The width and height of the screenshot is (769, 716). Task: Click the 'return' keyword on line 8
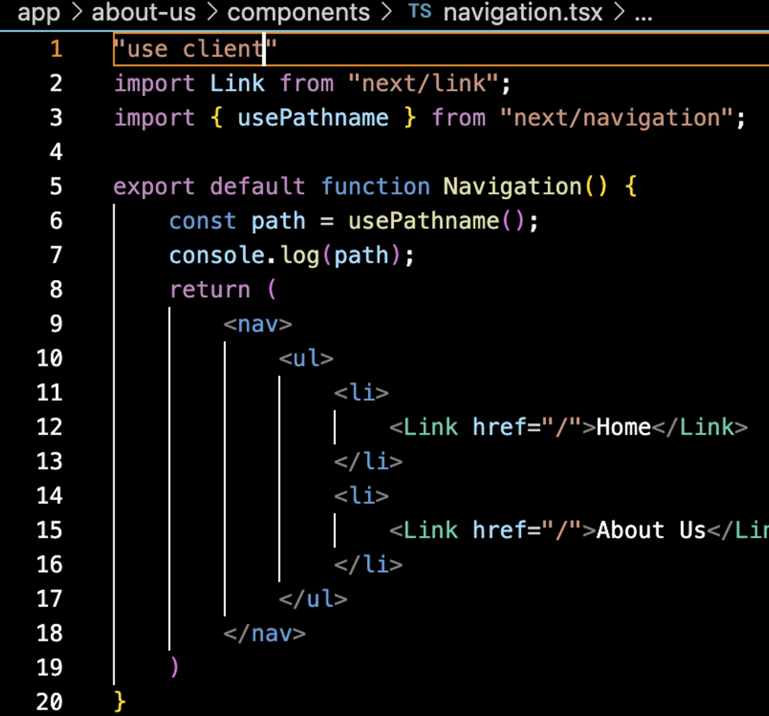[210, 290]
